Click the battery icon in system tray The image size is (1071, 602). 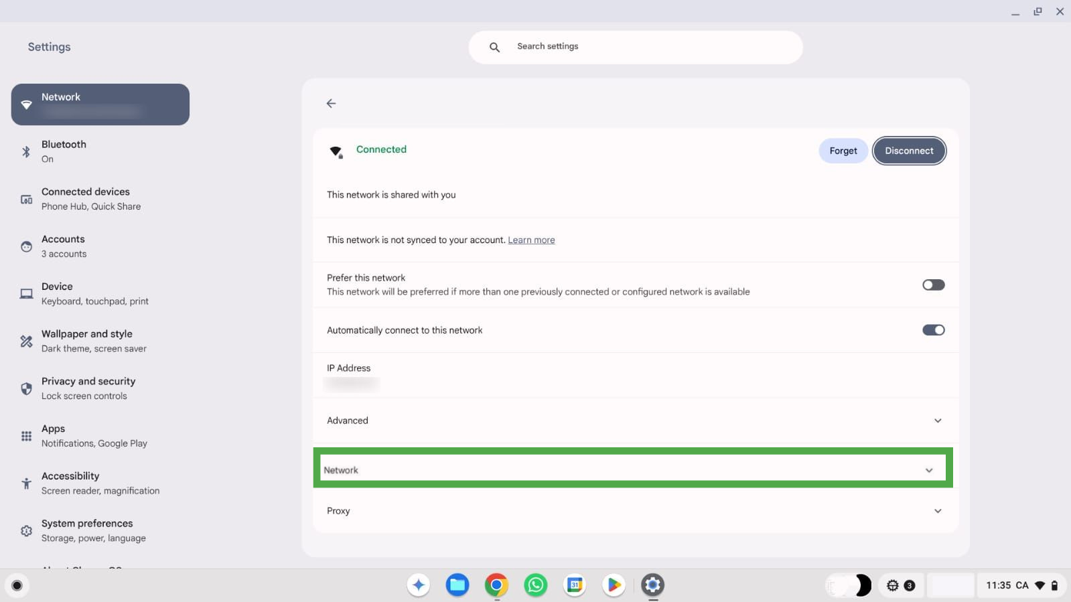point(1054,585)
